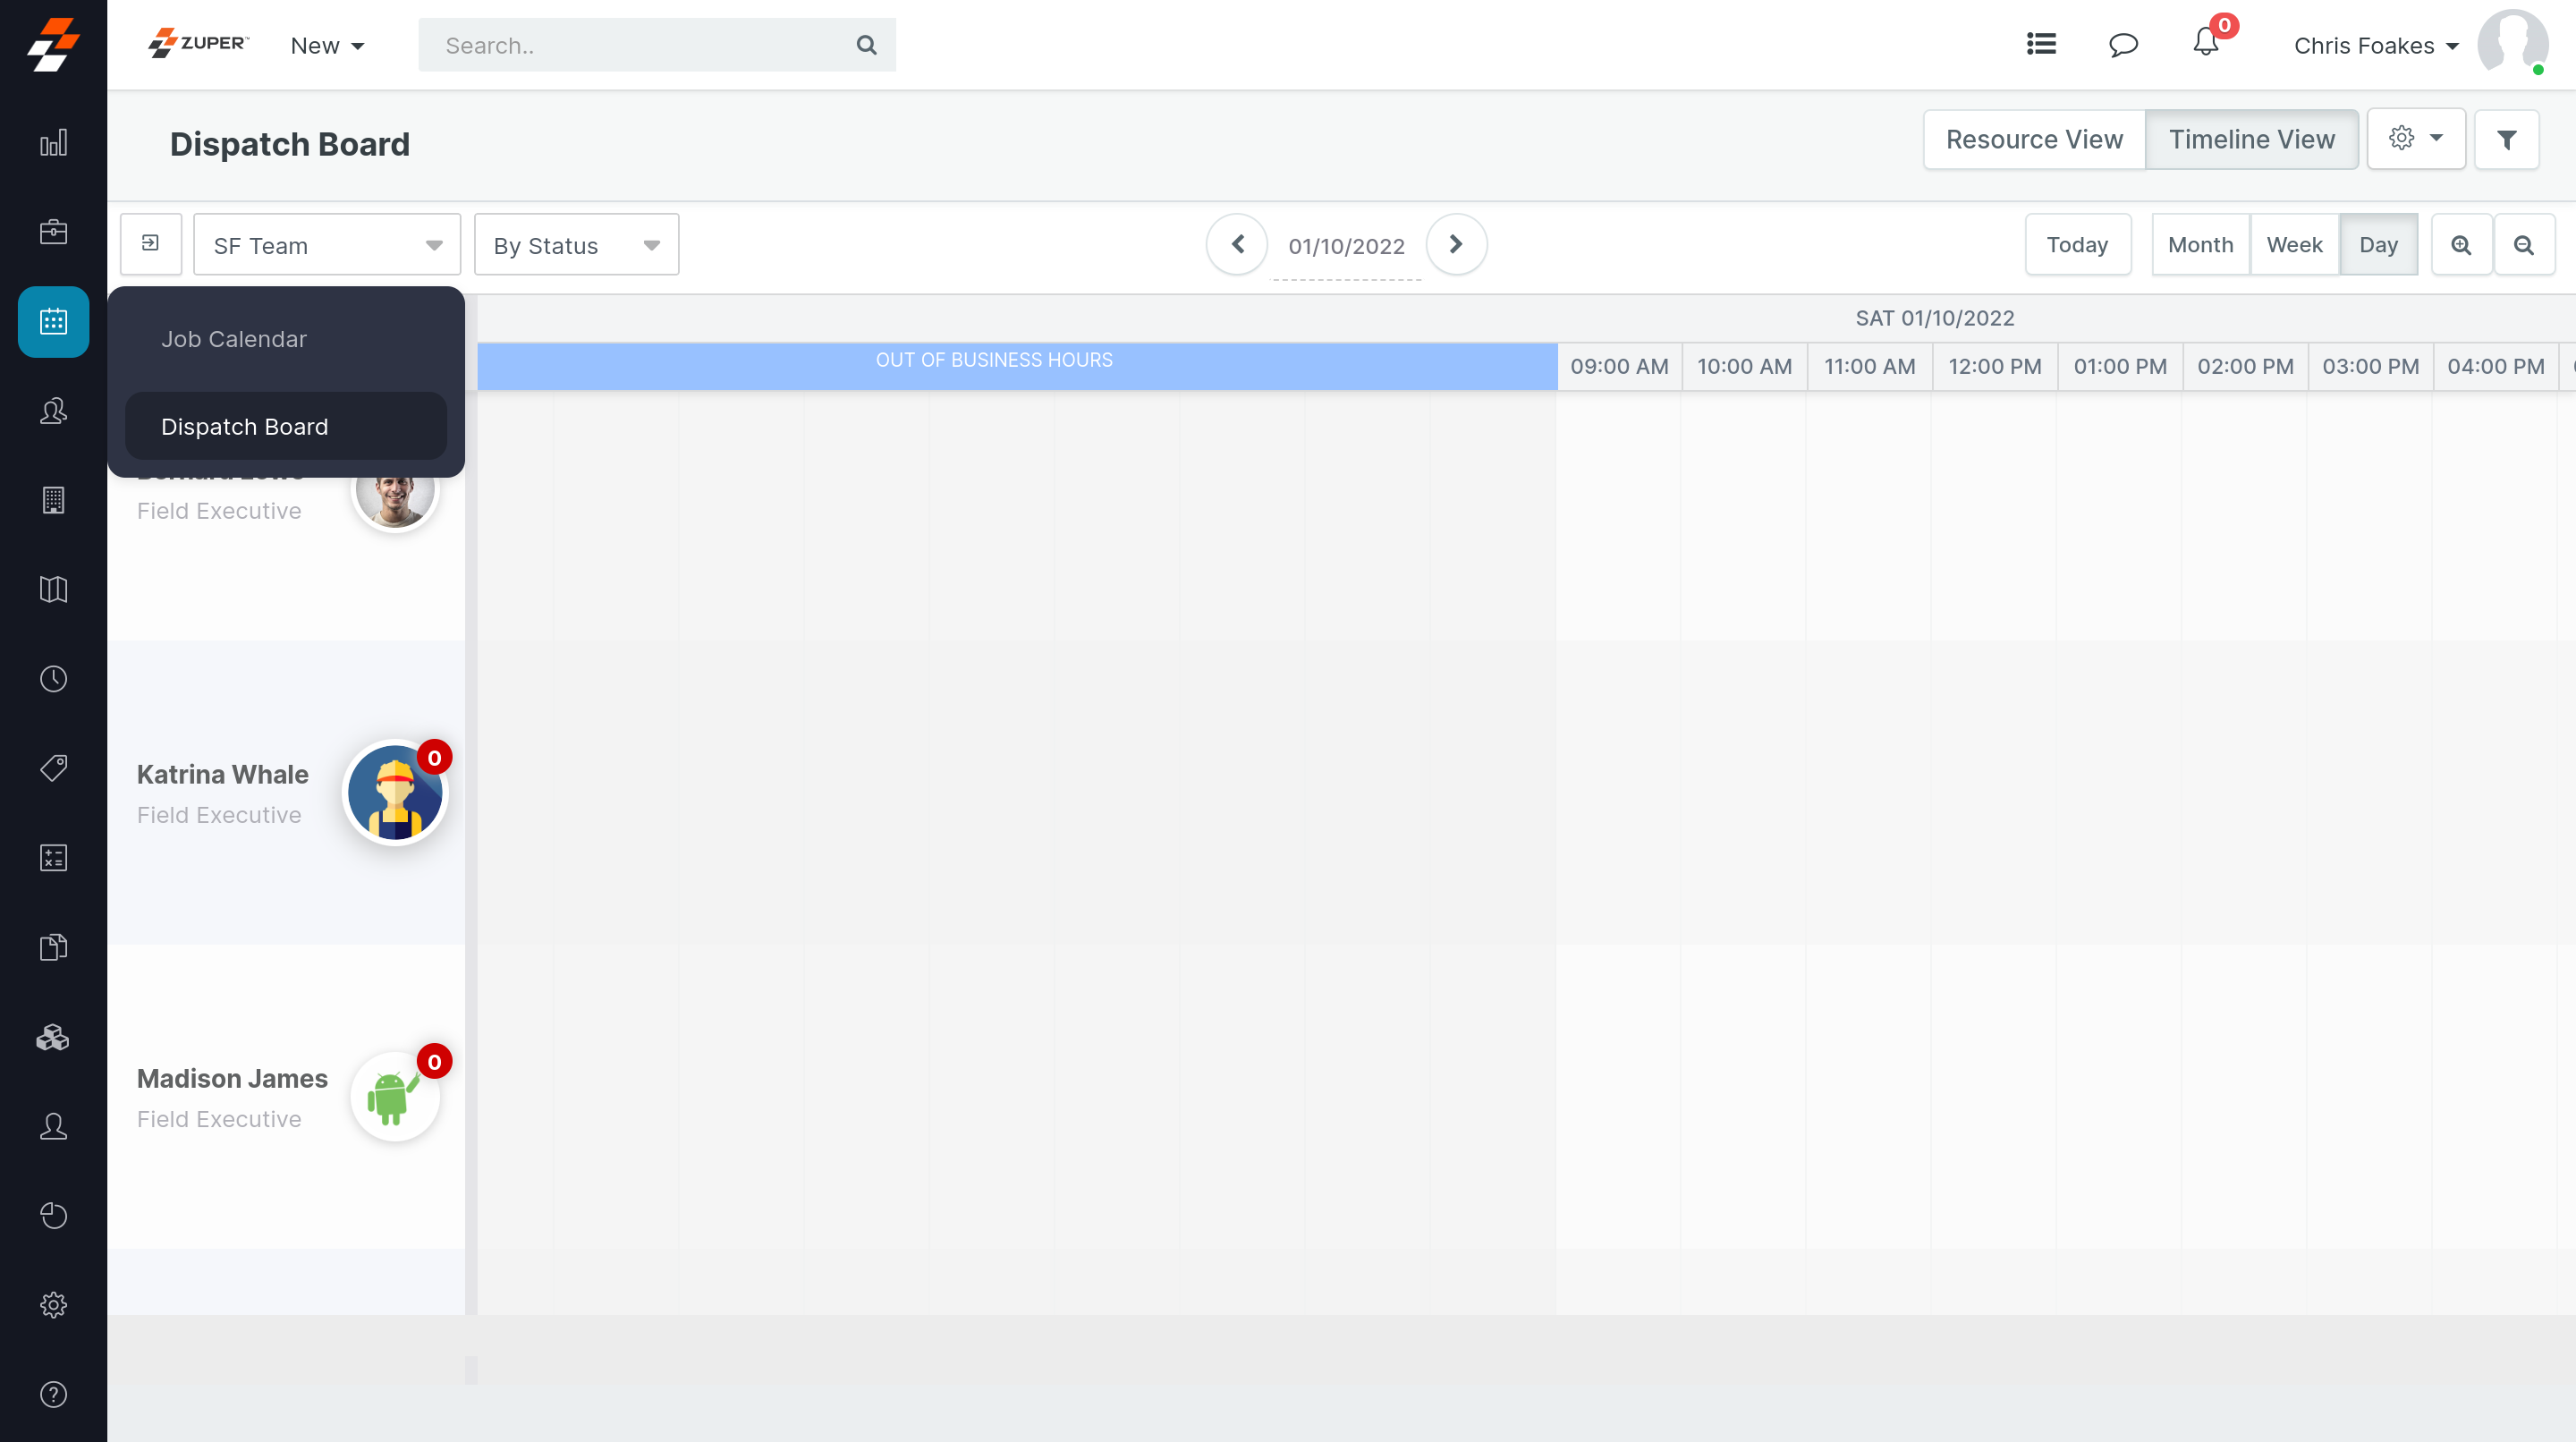Switch to Resource View
2576x1442 pixels.
(2034, 140)
